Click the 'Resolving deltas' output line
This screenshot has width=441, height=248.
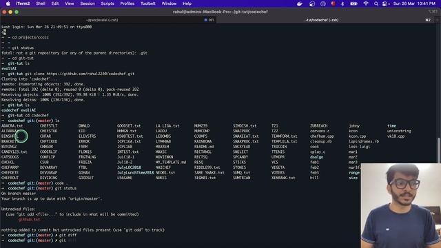pos(43,100)
